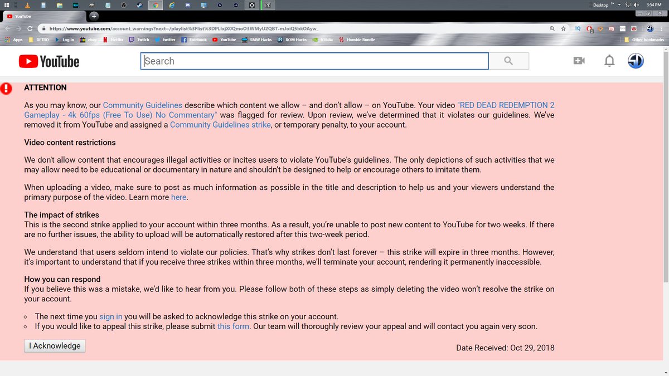Open the Humble Bundle bookmark
This screenshot has width=669, height=376.
click(x=357, y=40)
